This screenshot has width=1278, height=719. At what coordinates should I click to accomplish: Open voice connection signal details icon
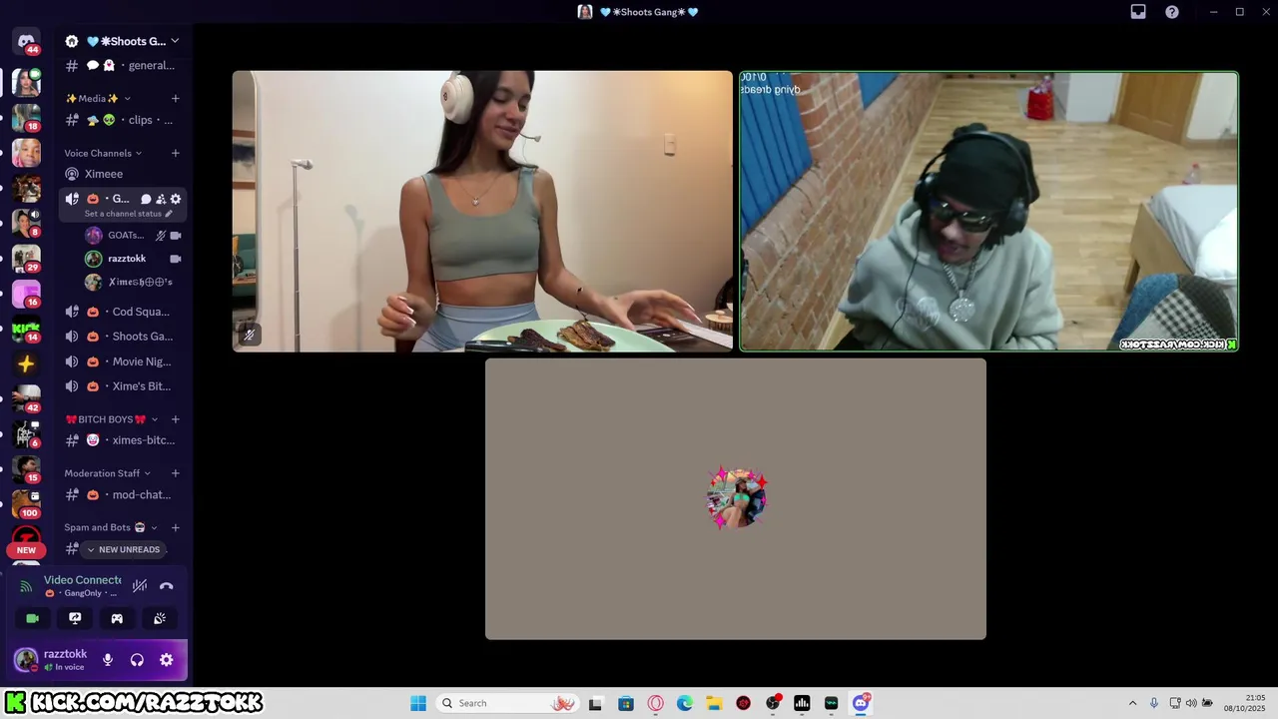coord(26,586)
